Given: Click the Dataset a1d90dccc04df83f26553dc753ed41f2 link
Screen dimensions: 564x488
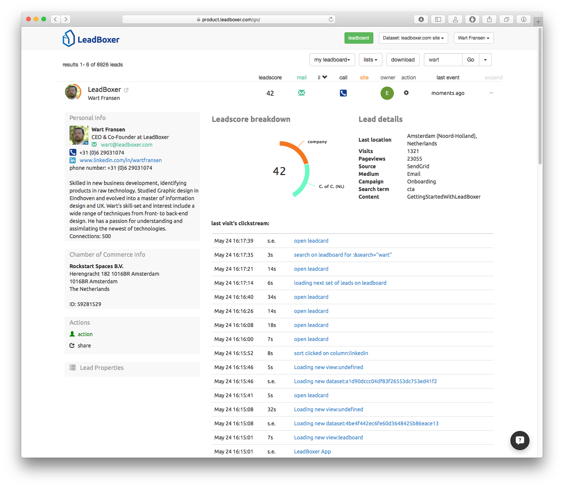Looking at the screenshot, I should coord(365,381).
